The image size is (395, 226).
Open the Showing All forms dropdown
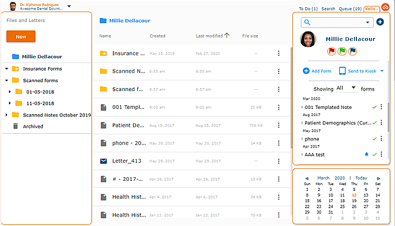tap(346, 88)
